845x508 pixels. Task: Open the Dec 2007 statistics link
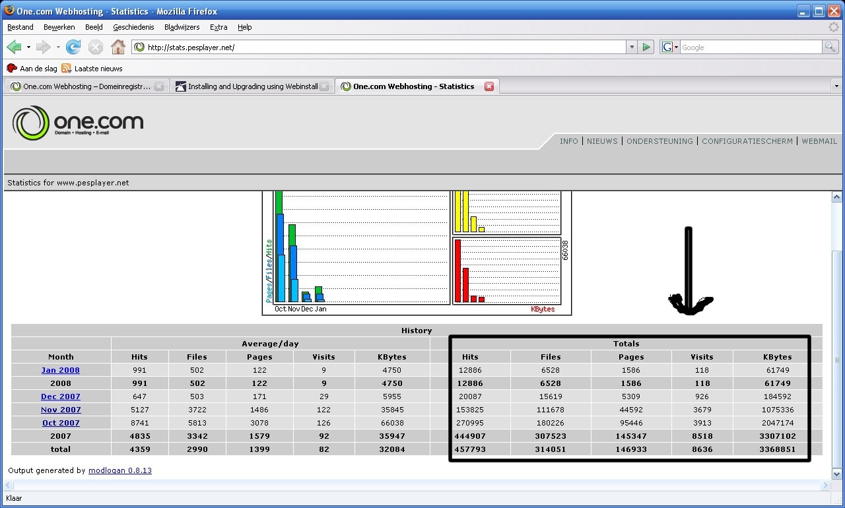[x=61, y=397]
